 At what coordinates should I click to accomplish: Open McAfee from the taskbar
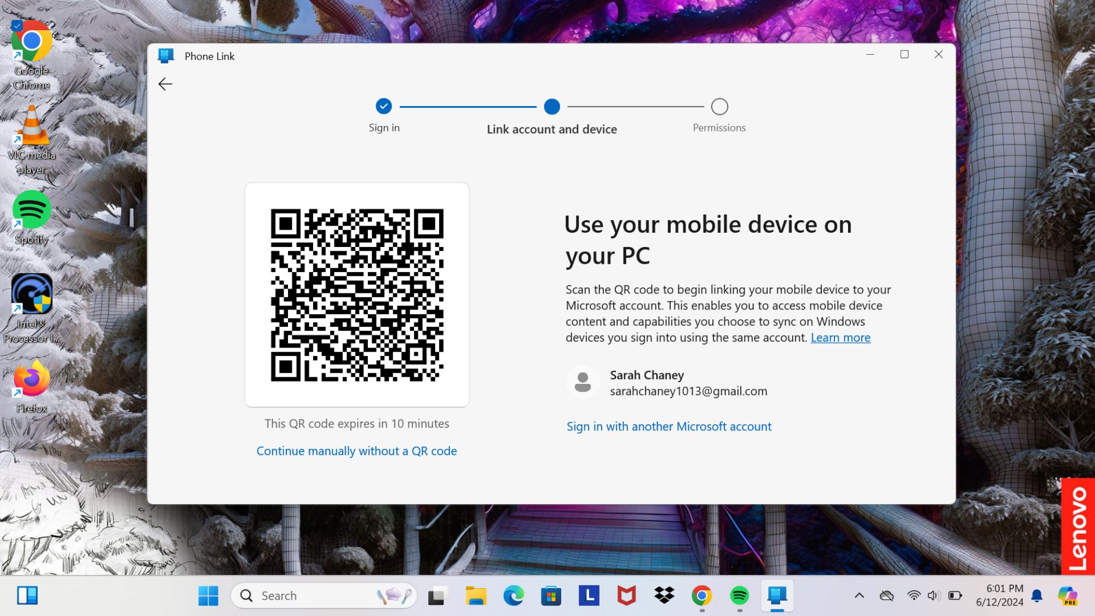626,596
